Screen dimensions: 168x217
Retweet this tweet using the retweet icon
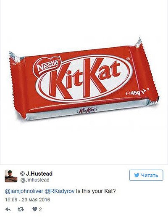(x=21, y=209)
